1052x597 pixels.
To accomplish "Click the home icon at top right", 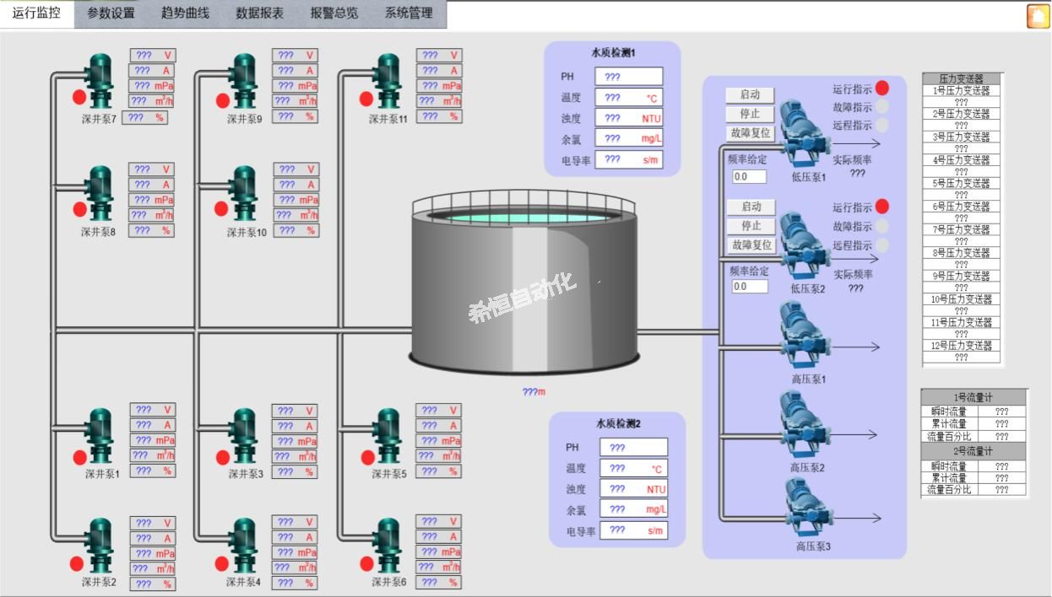I will coord(1038,16).
